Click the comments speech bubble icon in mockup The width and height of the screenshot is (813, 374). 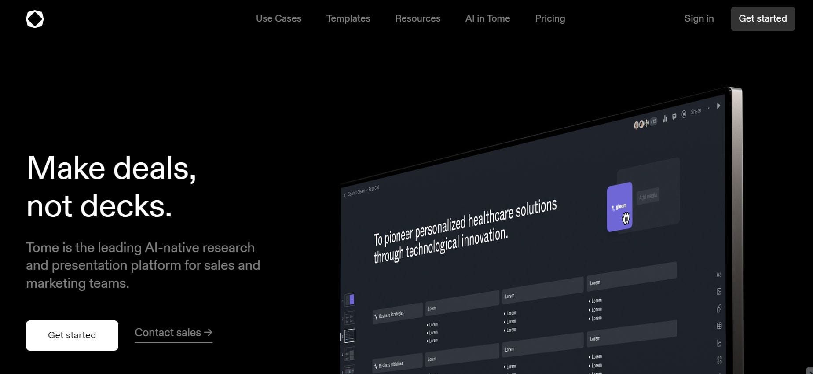674,116
